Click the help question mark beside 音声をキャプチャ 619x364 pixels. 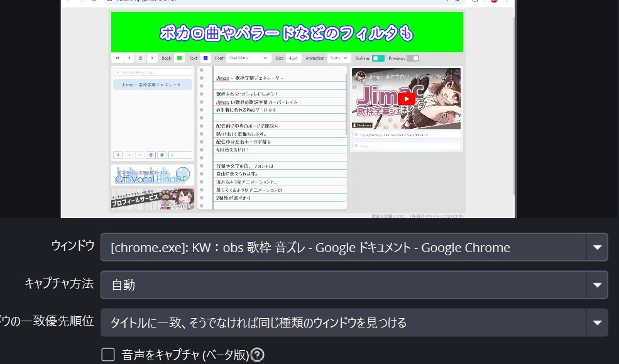coord(258,355)
